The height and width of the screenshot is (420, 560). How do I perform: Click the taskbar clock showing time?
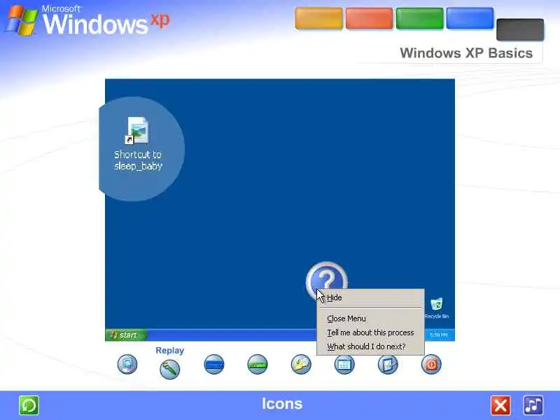tap(439, 335)
